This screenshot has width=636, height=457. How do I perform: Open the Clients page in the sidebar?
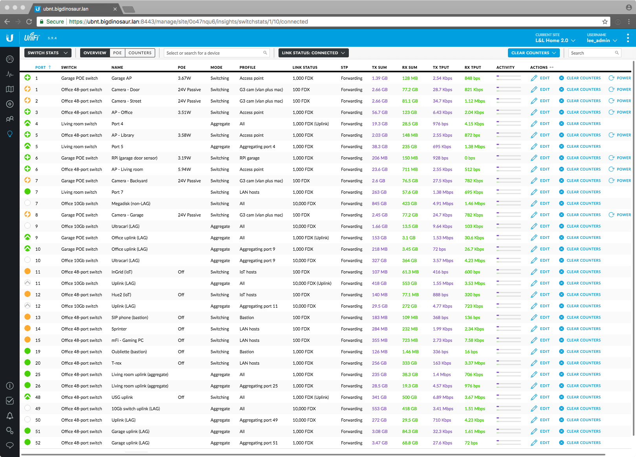pyautogui.click(x=10, y=119)
